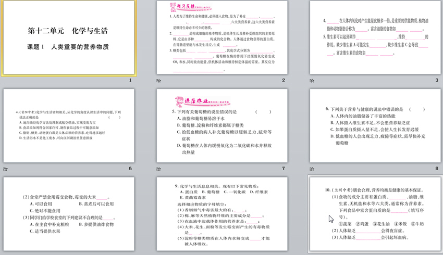Click transition star icon under slide 7

pyautogui.click(x=159, y=169)
